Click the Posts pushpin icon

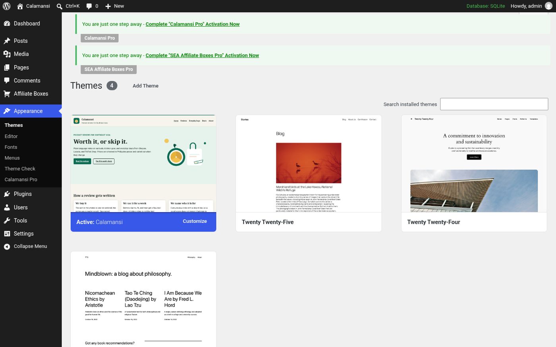pos(7,41)
